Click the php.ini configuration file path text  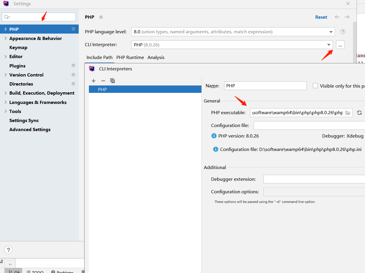(310, 149)
